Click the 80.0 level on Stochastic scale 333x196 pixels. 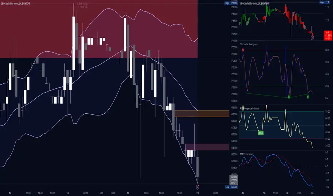click(x=327, y=50)
